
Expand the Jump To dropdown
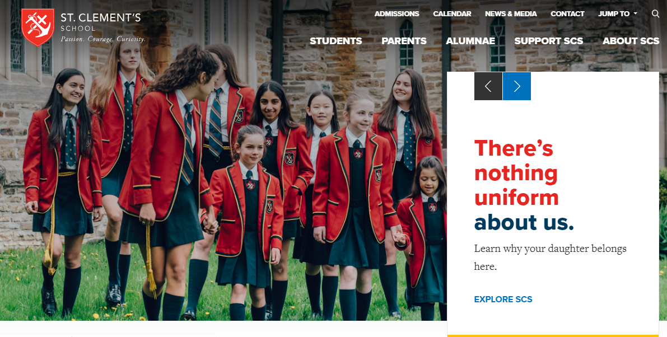618,13
